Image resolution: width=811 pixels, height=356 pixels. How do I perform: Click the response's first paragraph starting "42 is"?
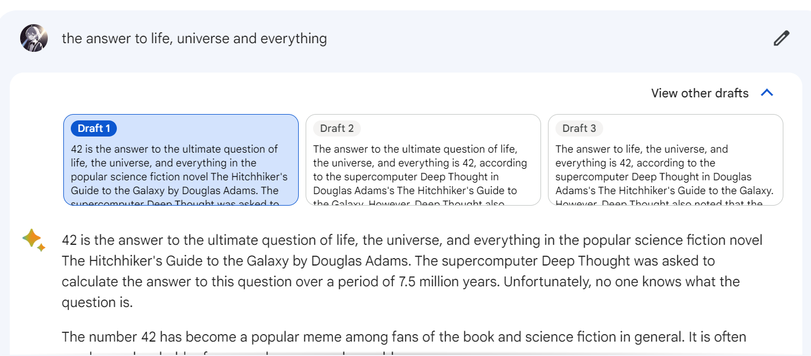403,271
